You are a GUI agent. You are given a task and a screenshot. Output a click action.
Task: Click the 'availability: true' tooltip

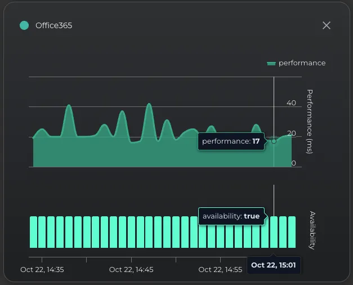pyautogui.click(x=231, y=216)
